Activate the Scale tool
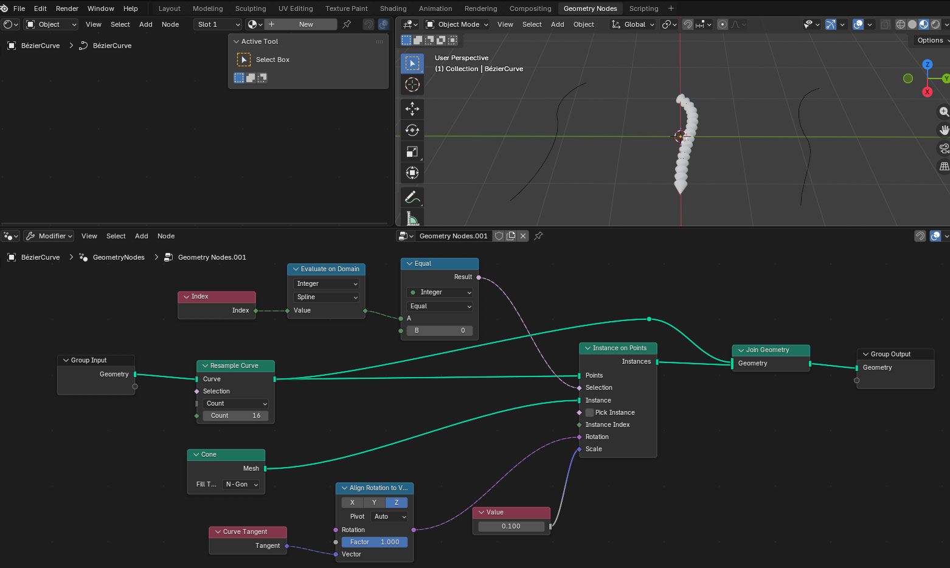This screenshot has height=568, width=950. (412, 152)
